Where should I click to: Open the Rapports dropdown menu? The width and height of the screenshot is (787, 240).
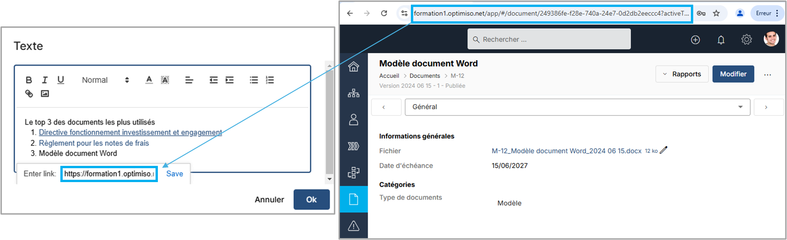pos(682,74)
